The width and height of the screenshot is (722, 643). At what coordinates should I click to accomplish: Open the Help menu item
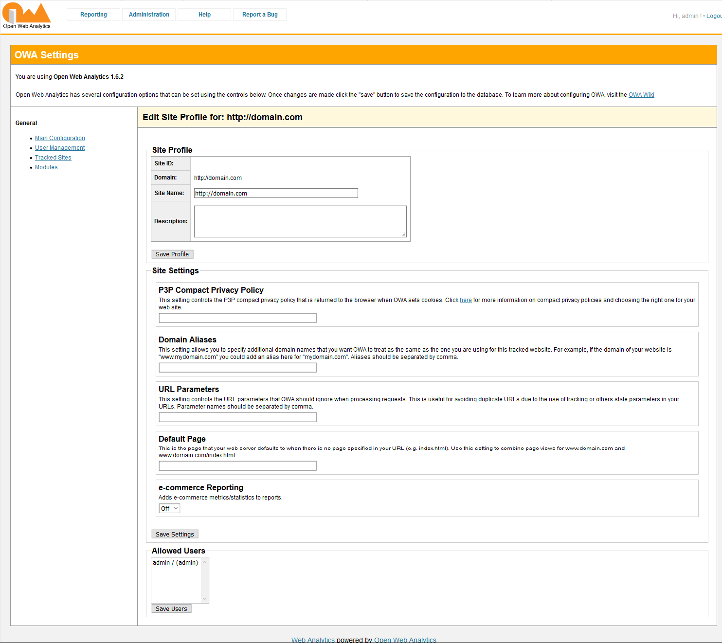tap(204, 15)
